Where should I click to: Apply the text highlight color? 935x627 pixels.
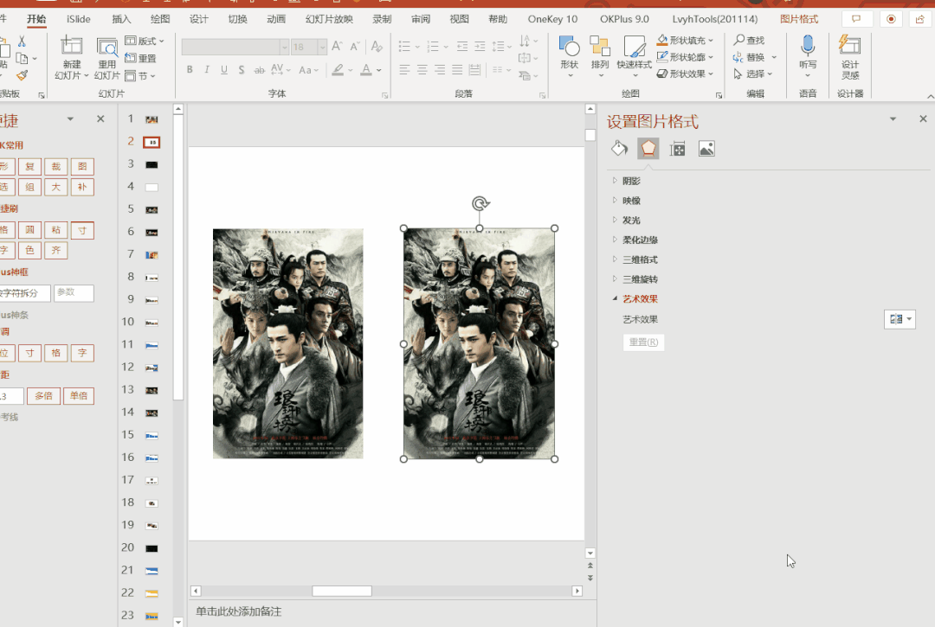coord(339,70)
